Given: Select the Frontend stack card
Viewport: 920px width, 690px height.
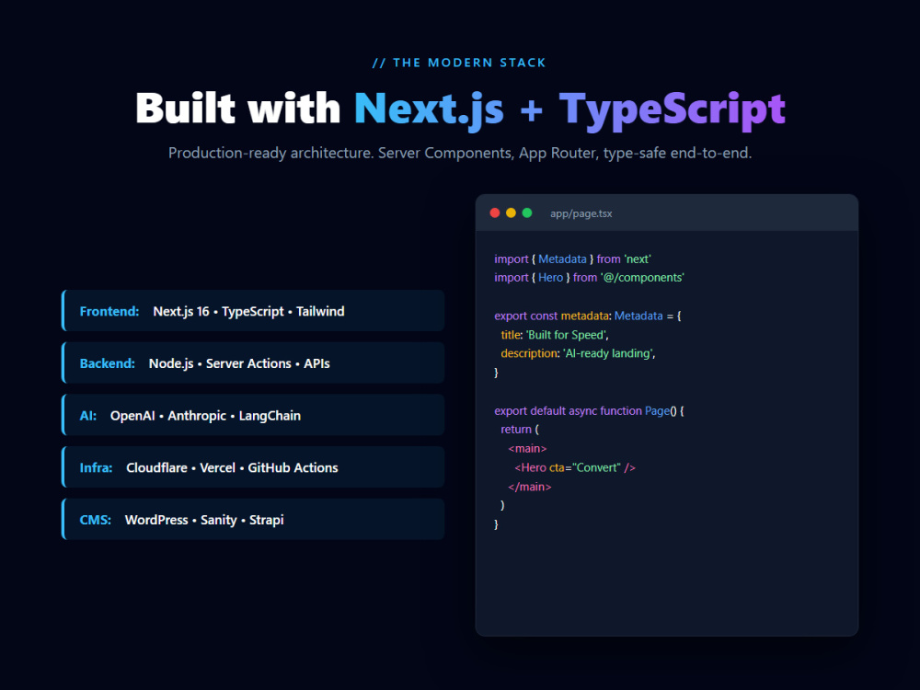Looking at the screenshot, I should (x=253, y=310).
